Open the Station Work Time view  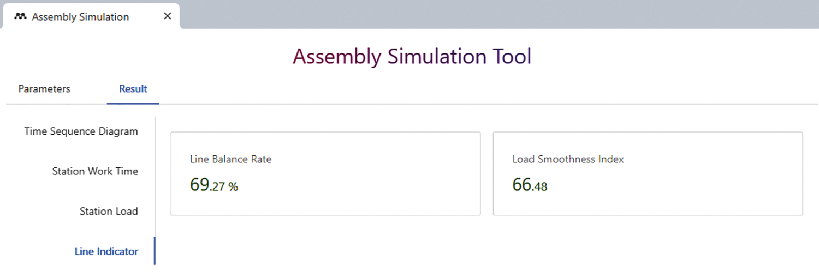tap(95, 171)
